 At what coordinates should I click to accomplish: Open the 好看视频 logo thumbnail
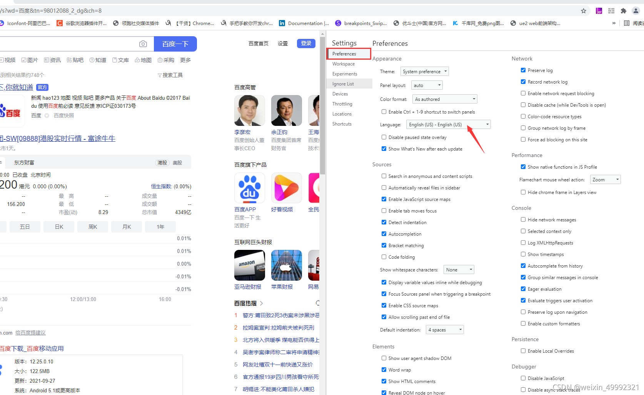287,188
